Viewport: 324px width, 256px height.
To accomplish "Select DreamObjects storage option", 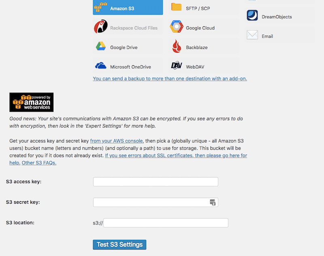I will tap(279, 15).
